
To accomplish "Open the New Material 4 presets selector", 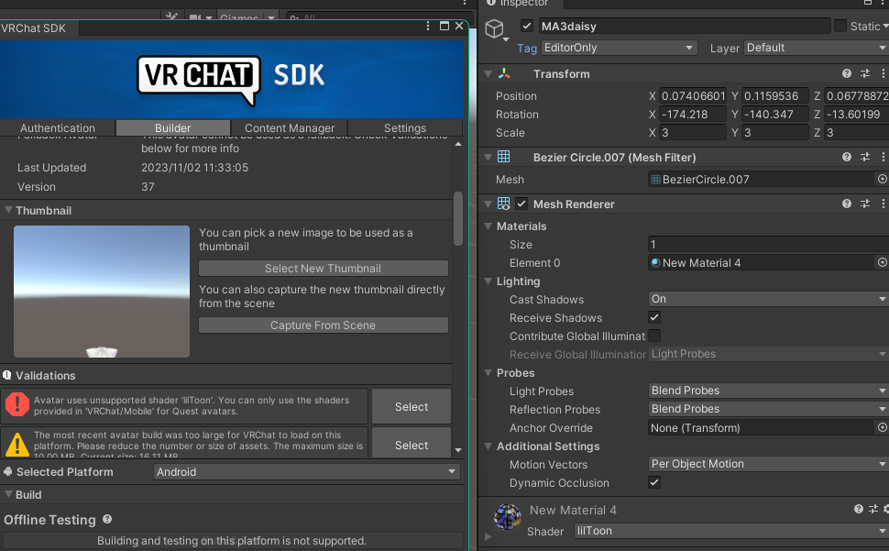I will [x=873, y=509].
